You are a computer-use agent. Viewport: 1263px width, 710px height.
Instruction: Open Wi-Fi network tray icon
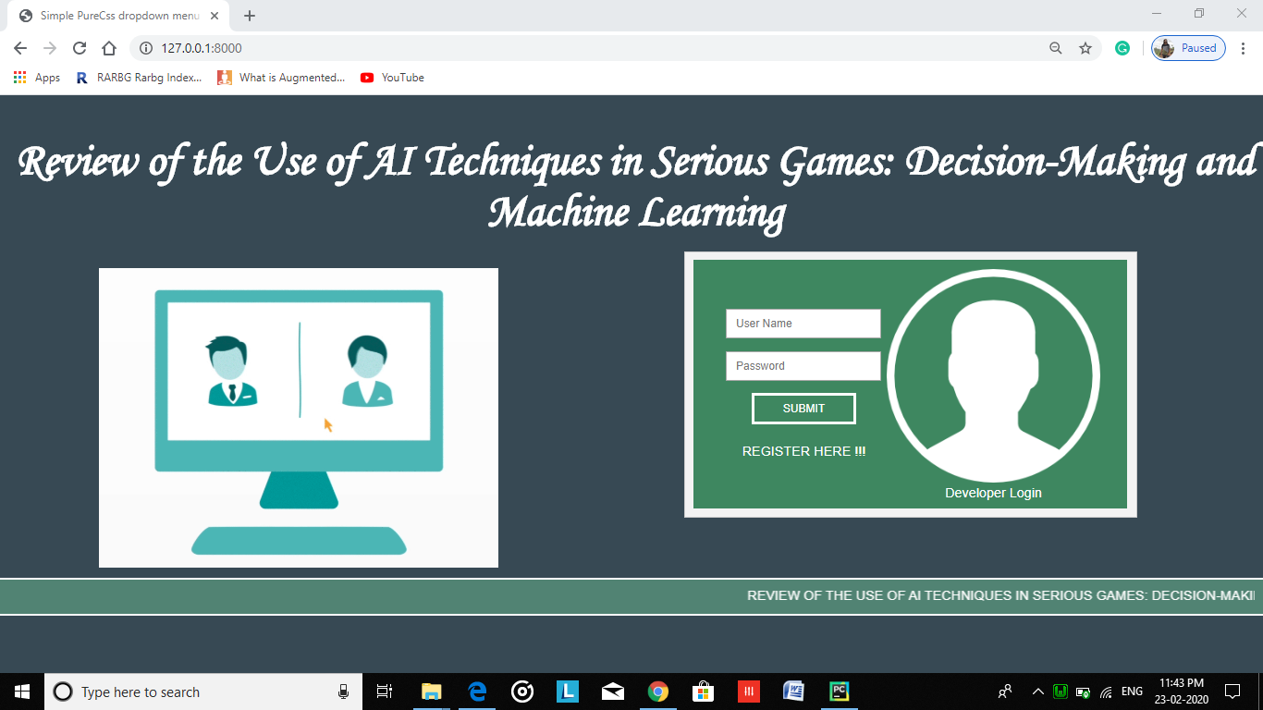point(1106,692)
